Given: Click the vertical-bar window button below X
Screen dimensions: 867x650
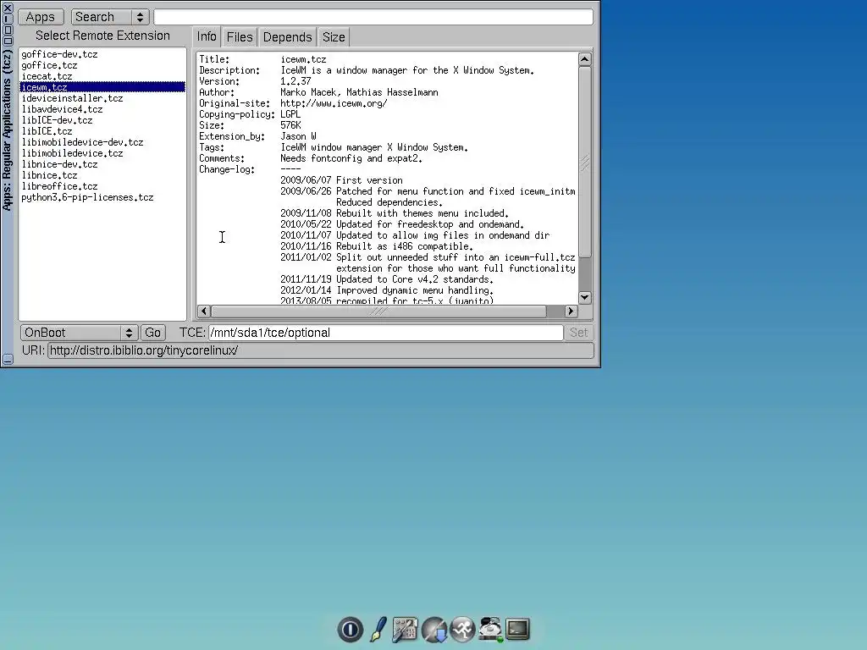Looking at the screenshot, I should [8, 19].
